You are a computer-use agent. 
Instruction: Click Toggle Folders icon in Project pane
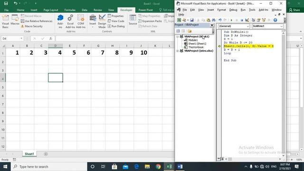(190, 31)
